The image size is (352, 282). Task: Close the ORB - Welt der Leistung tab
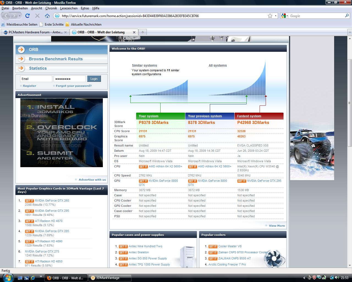[134, 32]
